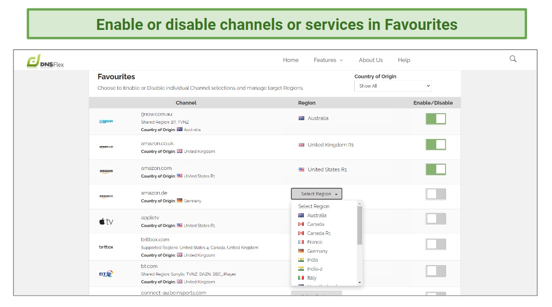Click the amazon.de channel logo
The height and width of the screenshot is (307, 552).
pos(106,196)
